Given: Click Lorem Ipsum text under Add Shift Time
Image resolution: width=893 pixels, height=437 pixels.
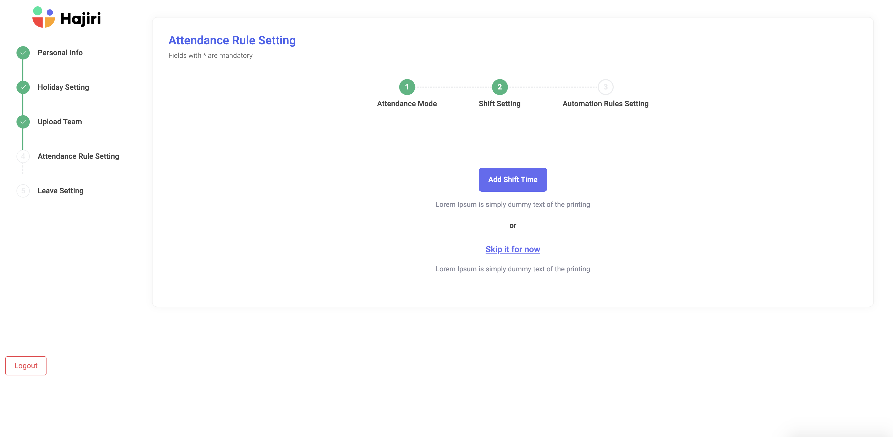Looking at the screenshot, I should (x=513, y=204).
